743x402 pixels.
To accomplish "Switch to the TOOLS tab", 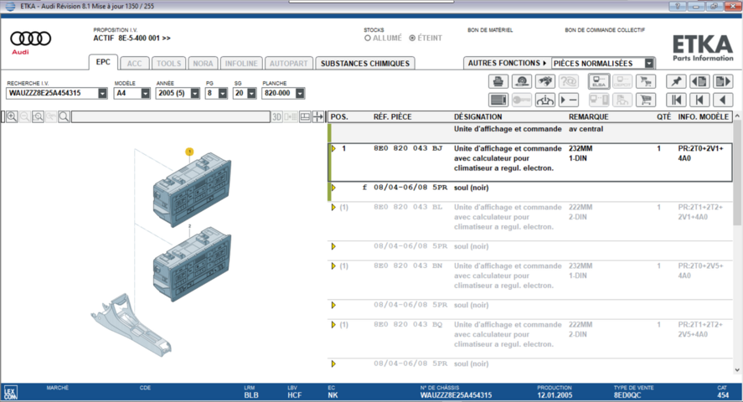I will [168, 64].
